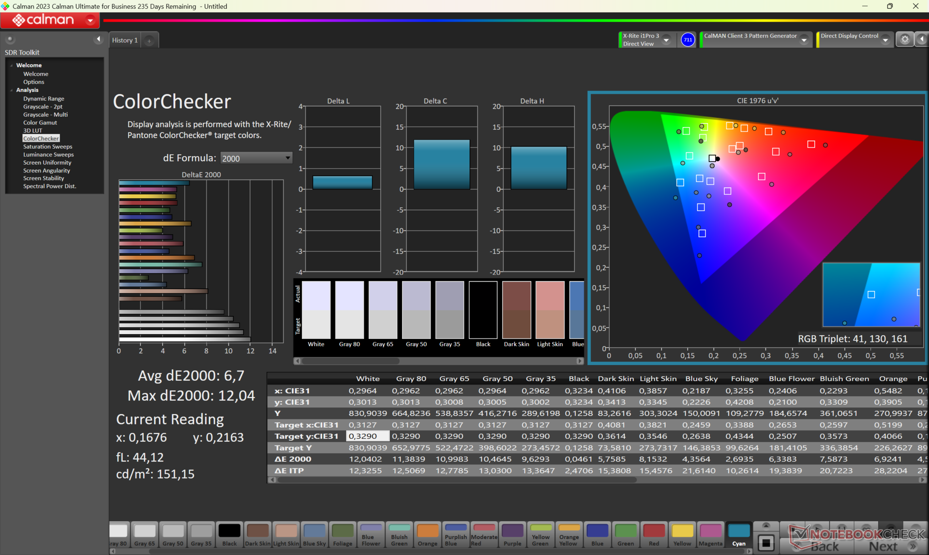Viewport: 929px width, 555px height.
Task: Open the Color Gamut workflow page
Action: pyautogui.click(x=40, y=123)
